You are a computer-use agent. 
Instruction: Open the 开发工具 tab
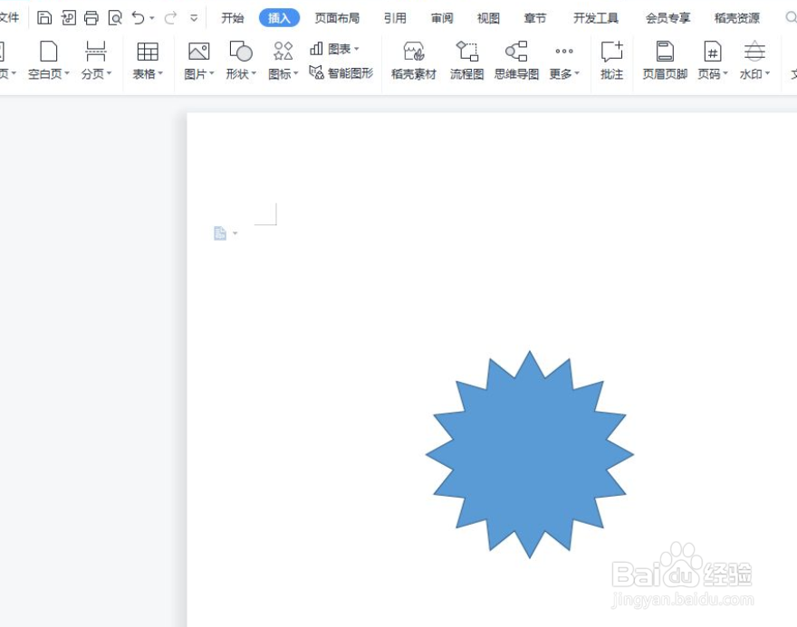pos(596,18)
